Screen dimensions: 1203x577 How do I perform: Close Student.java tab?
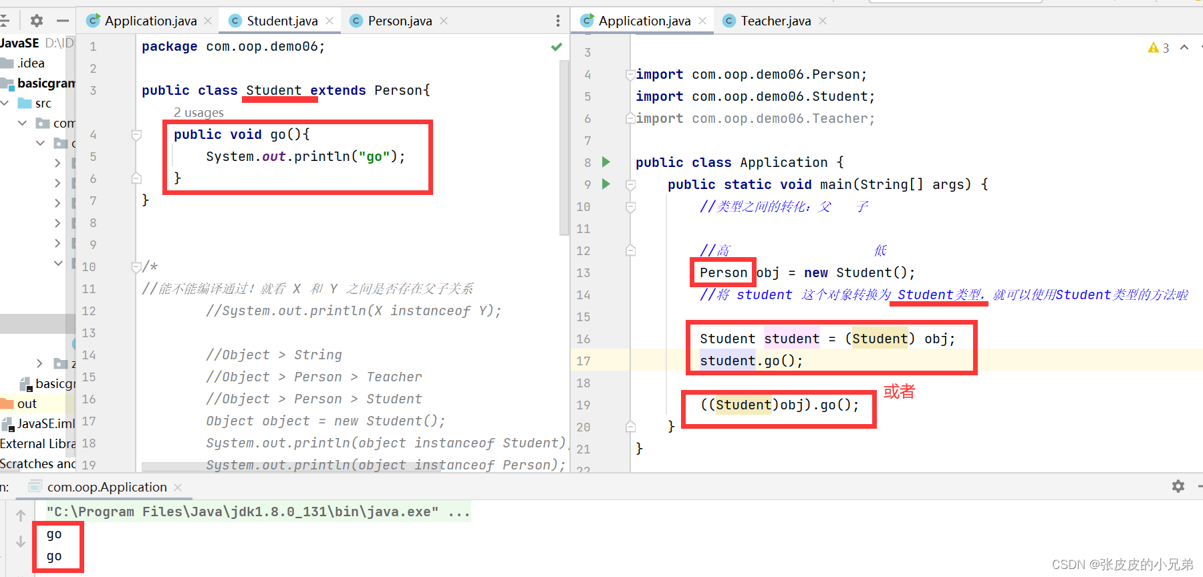[329, 21]
